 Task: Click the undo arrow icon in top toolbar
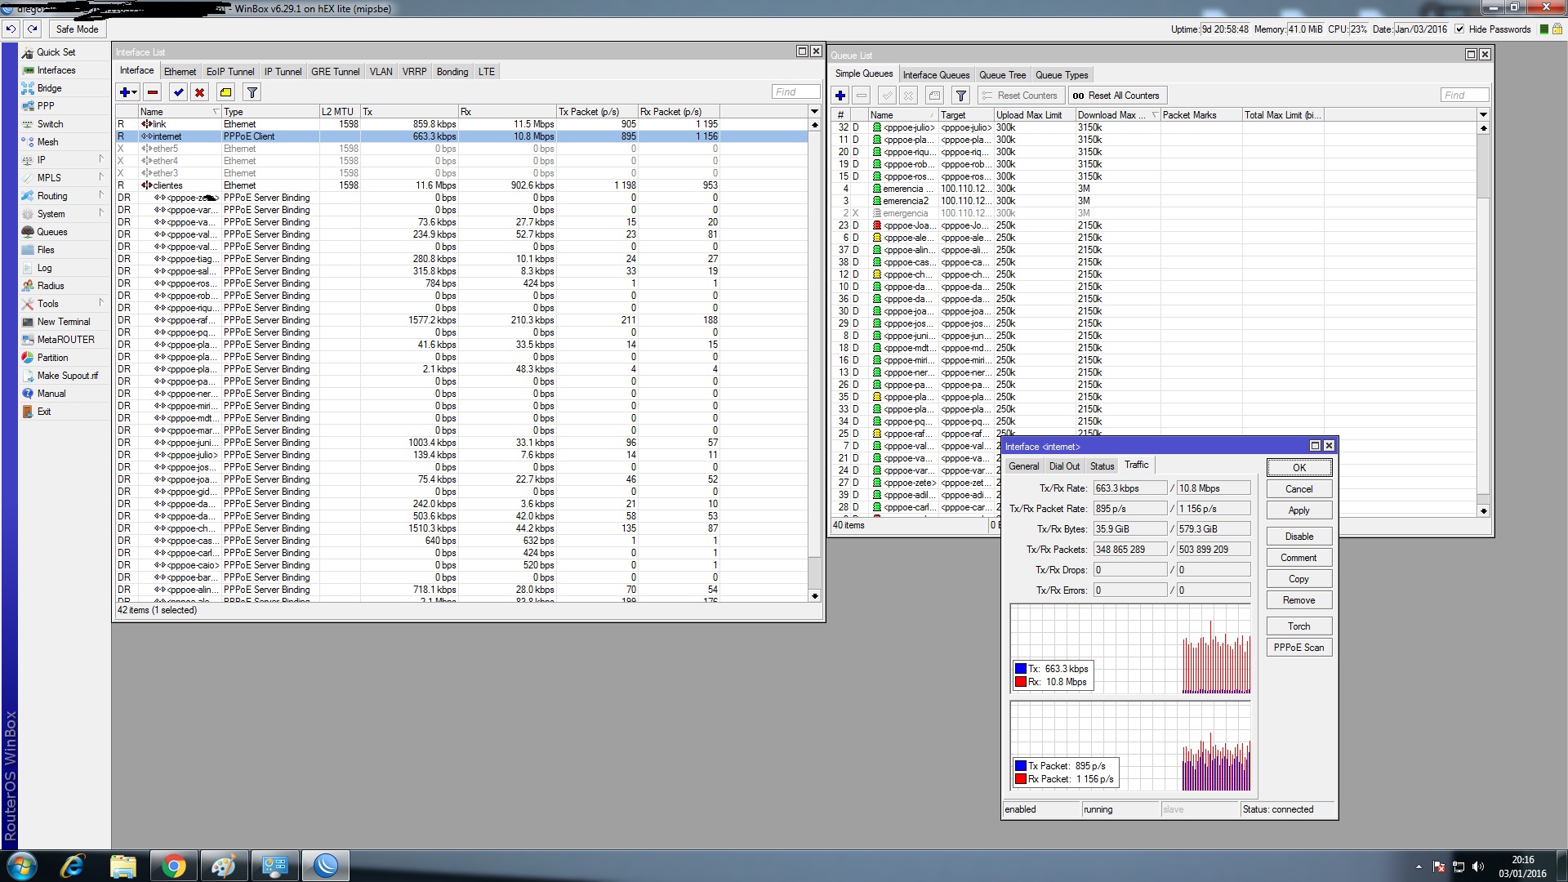click(11, 29)
